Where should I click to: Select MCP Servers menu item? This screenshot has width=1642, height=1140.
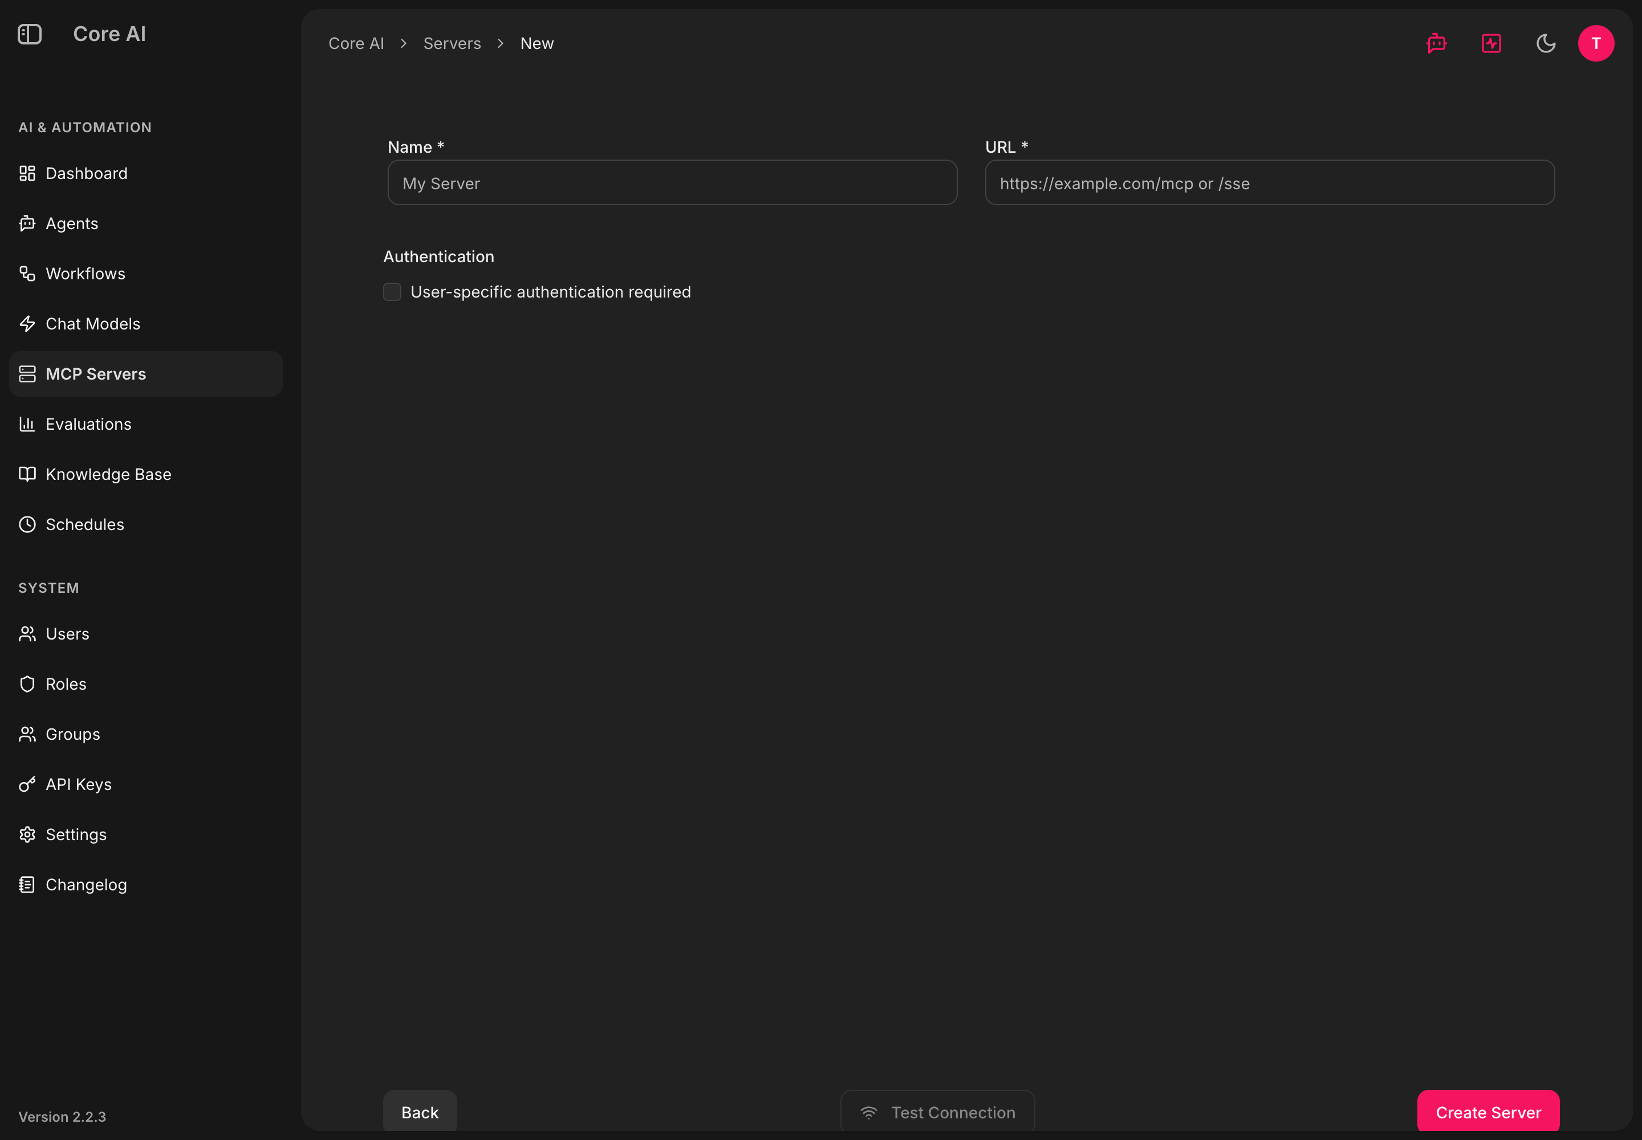pyautogui.click(x=146, y=373)
